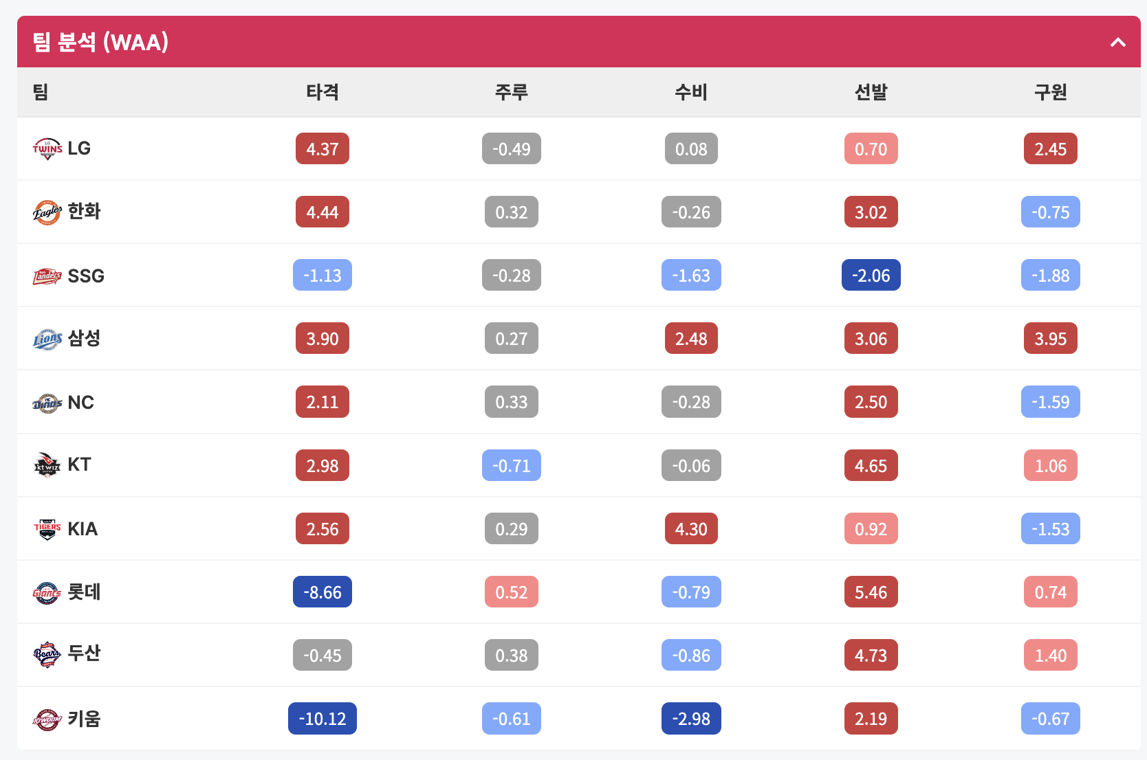Click 키움's dark blue -10.12 타격 badge
The height and width of the screenshot is (760, 1147).
click(323, 719)
